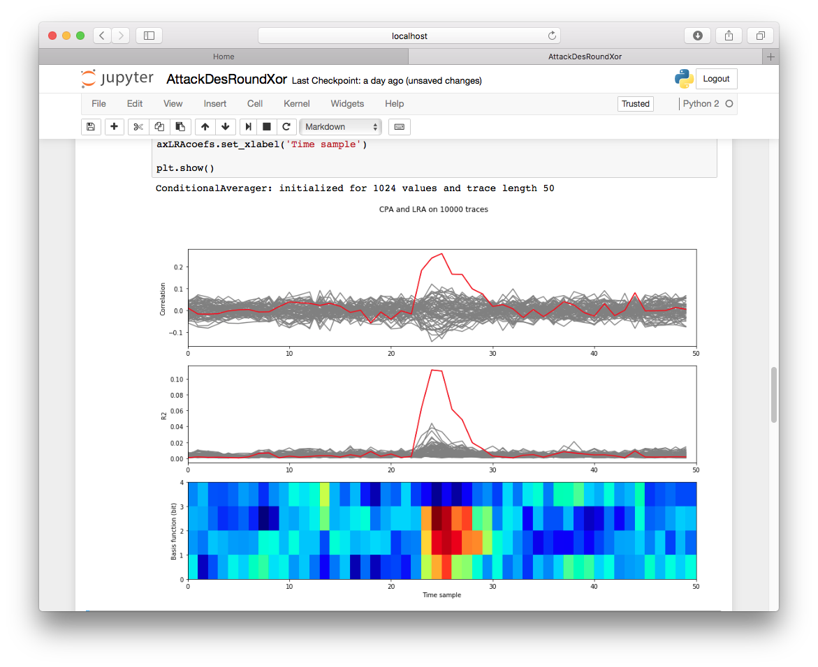Switch to the Home browser tab

coord(224,57)
